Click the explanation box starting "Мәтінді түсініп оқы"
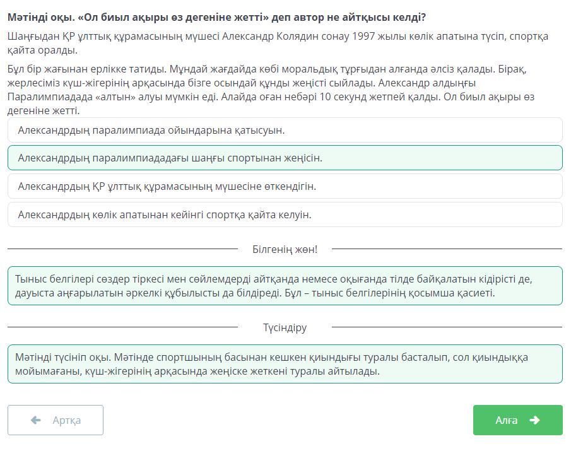The image size is (571, 451). point(285,364)
